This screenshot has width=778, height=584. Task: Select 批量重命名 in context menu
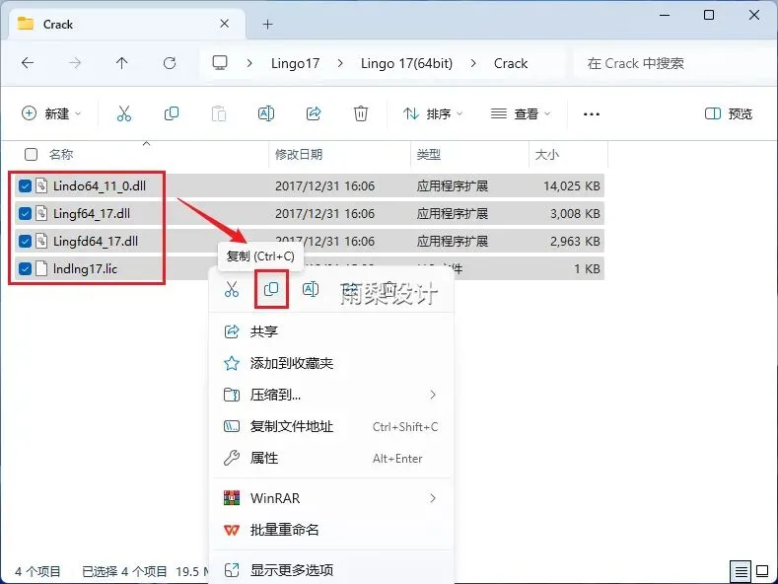point(331,530)
